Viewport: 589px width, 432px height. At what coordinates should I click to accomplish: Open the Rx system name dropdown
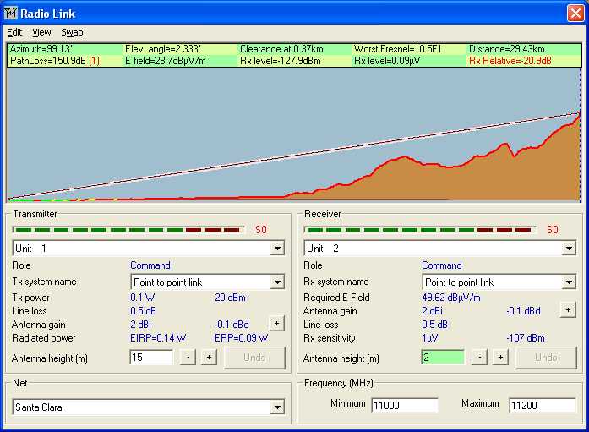(x=568, y=282)
